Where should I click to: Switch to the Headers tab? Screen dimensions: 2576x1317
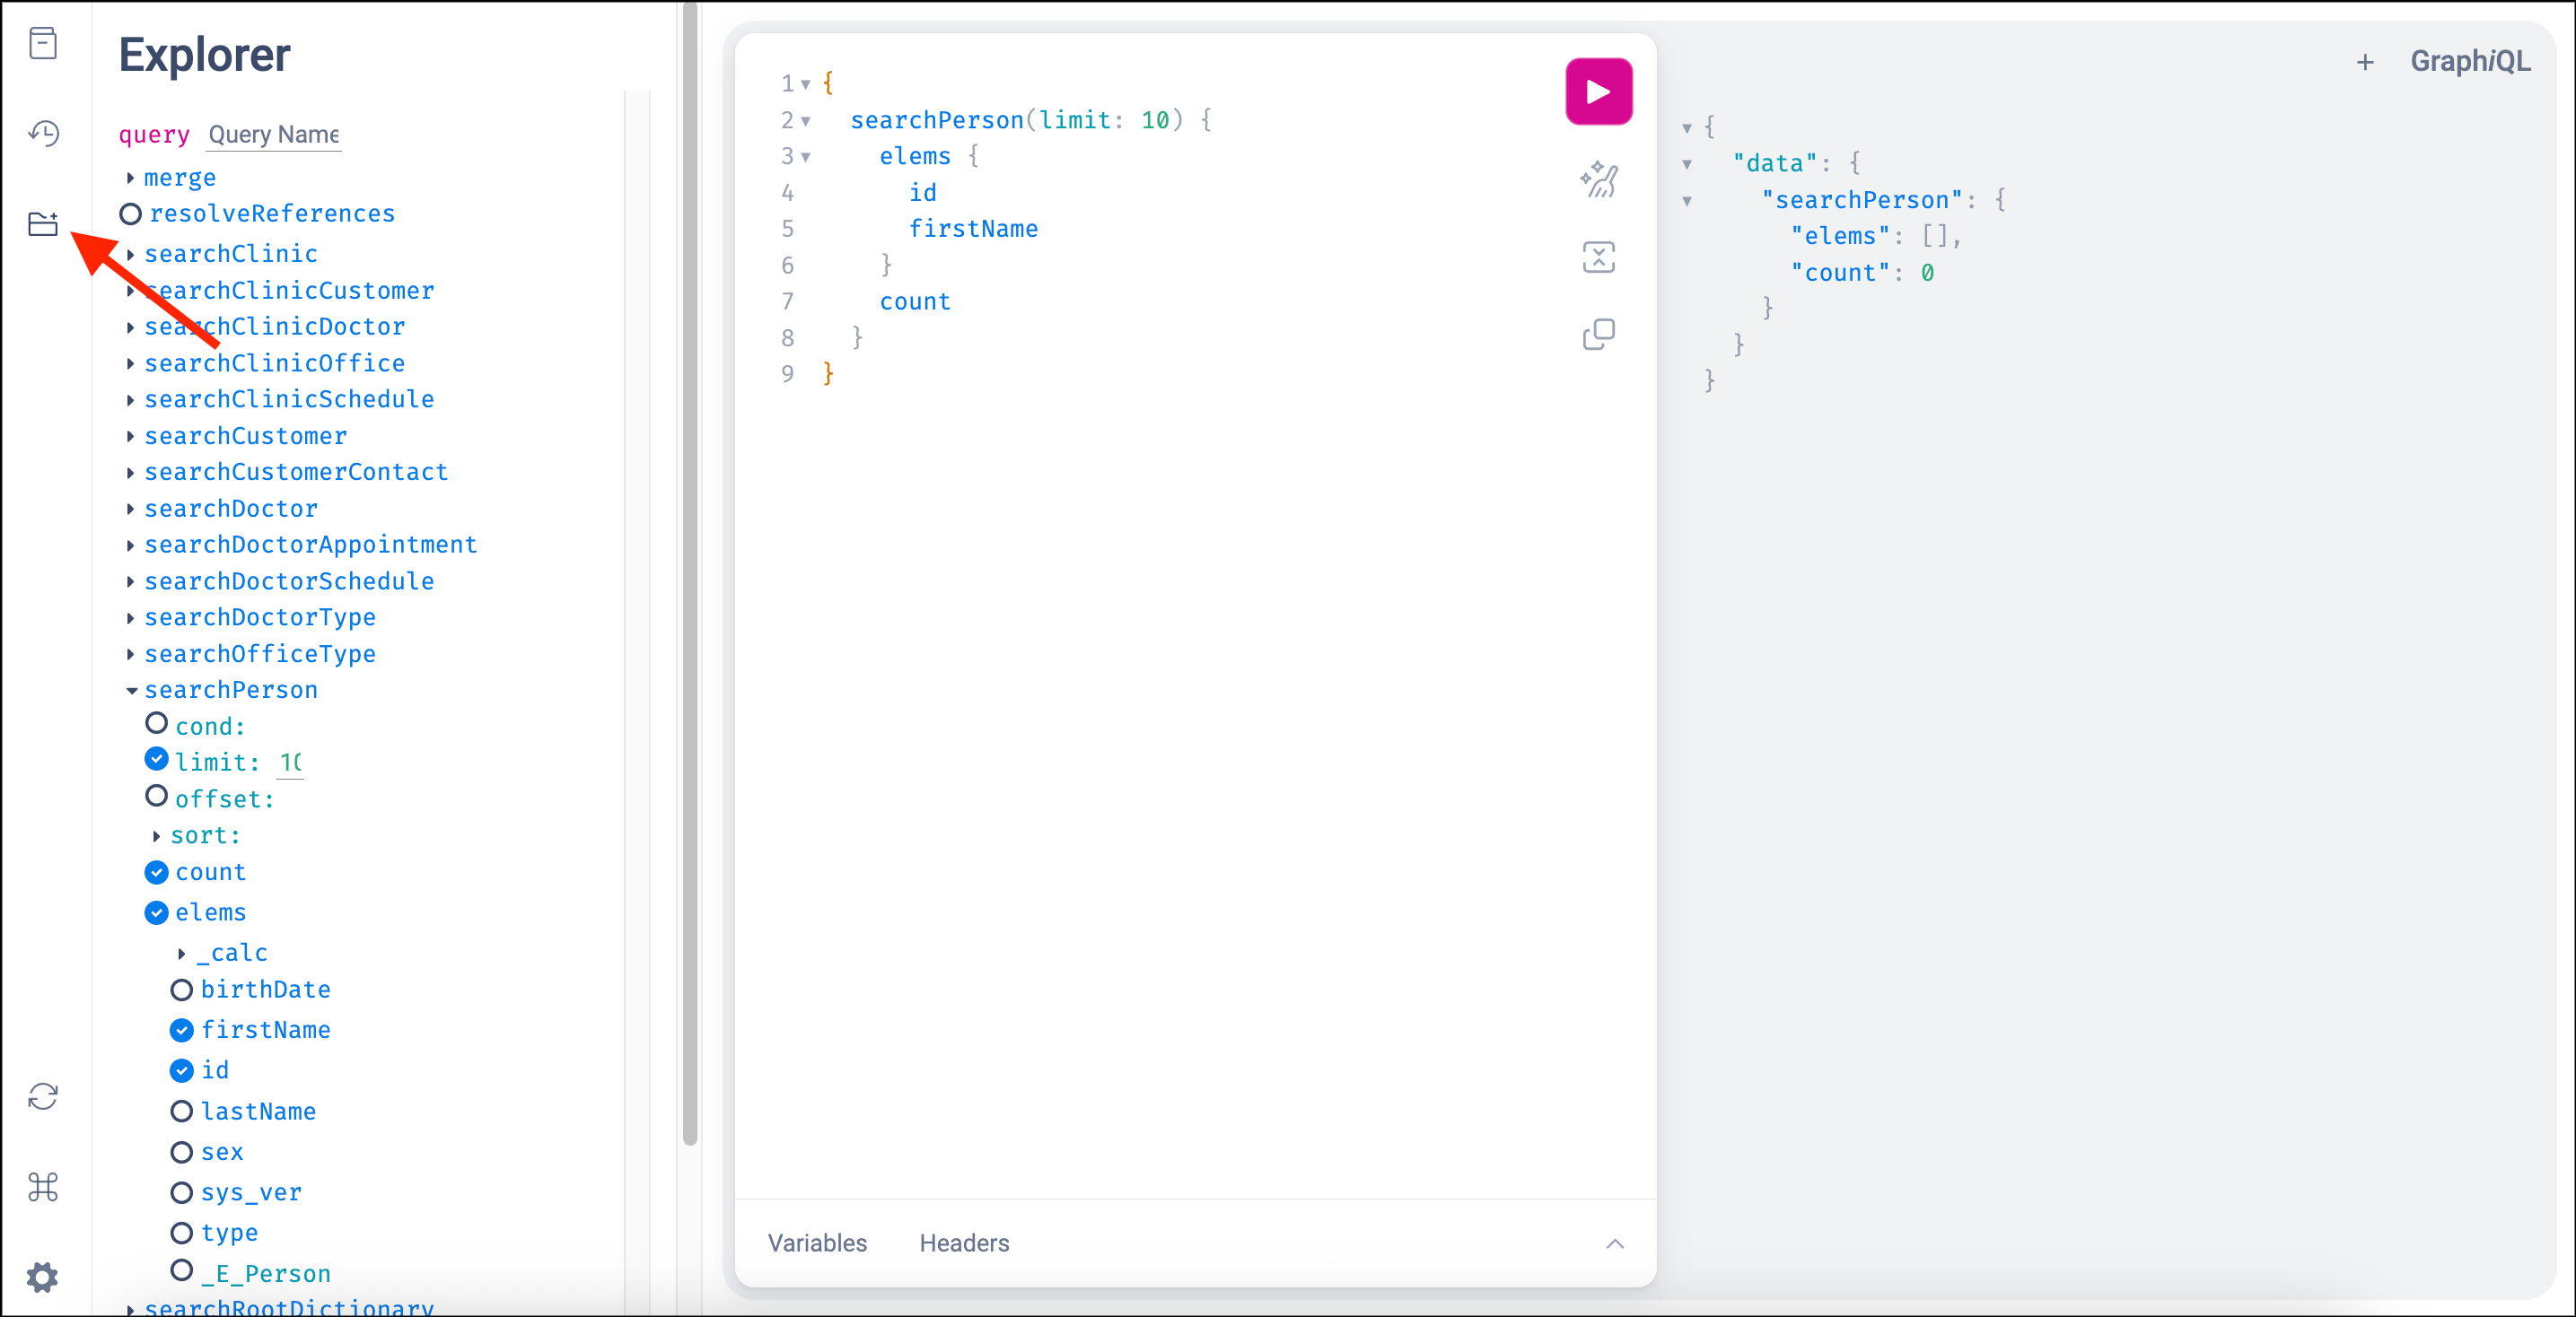[964, 1243]
